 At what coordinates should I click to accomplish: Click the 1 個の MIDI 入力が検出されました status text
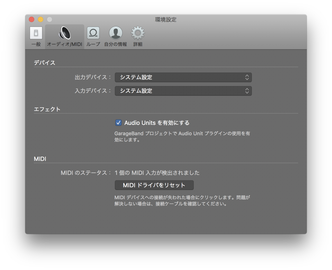[157, 173]
